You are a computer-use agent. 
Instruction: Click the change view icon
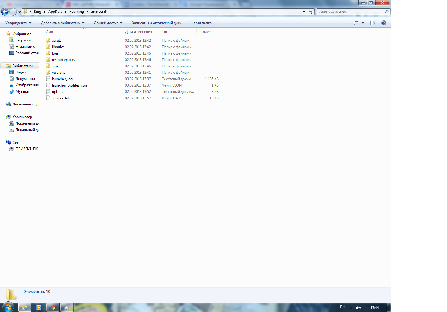pos(356,23)
